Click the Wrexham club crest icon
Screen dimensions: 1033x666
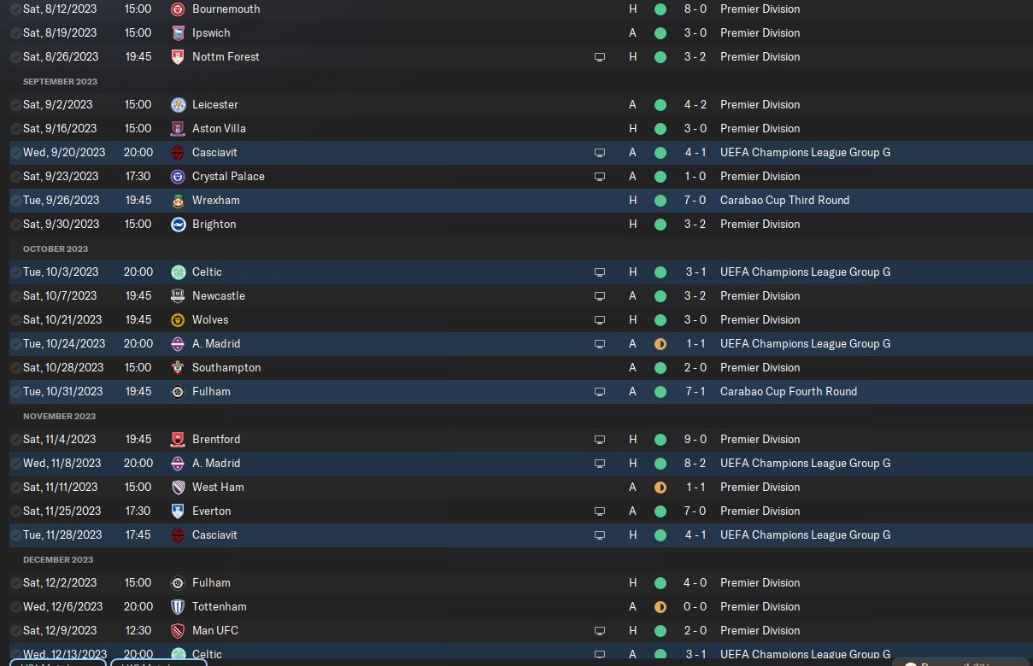click(178, 200)
